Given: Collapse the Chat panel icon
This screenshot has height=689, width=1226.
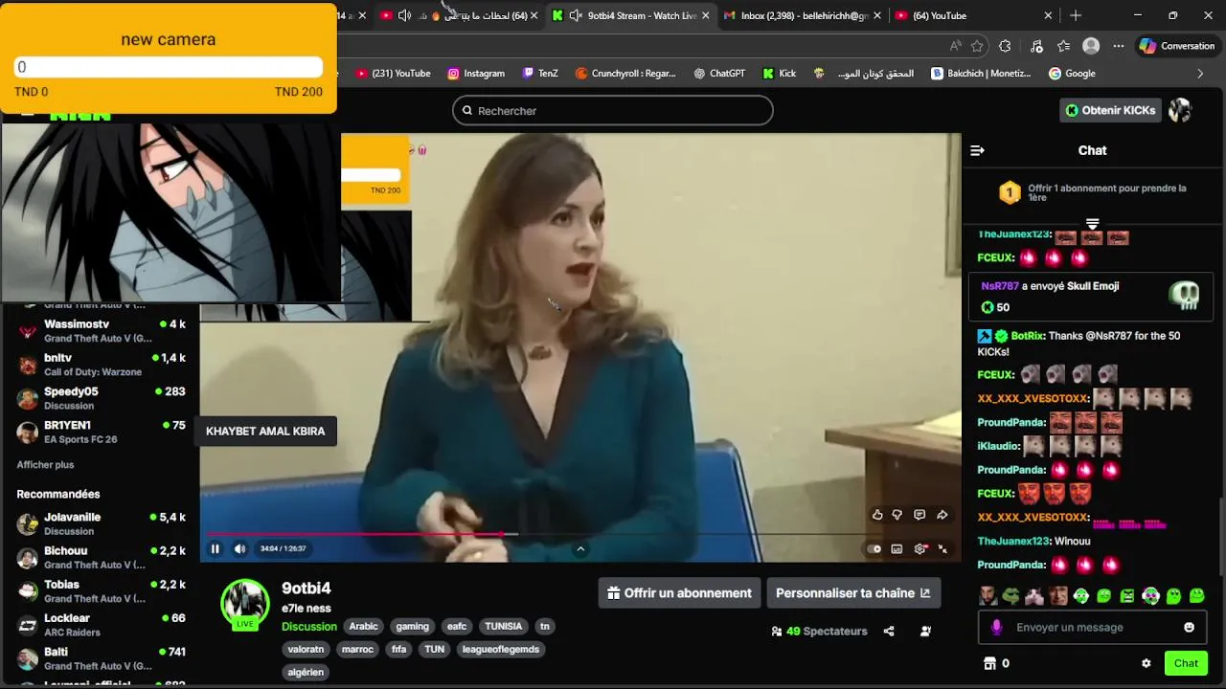Looking at the screenshot, I should point(977,150).
